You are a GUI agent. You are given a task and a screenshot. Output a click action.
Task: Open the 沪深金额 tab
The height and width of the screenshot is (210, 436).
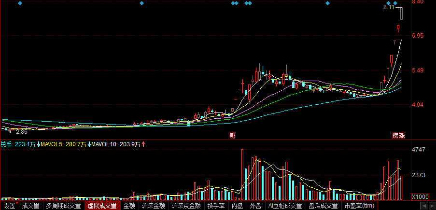click(153, 206)
